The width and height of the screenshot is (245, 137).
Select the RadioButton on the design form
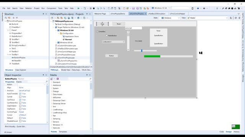tap(107, 35)
